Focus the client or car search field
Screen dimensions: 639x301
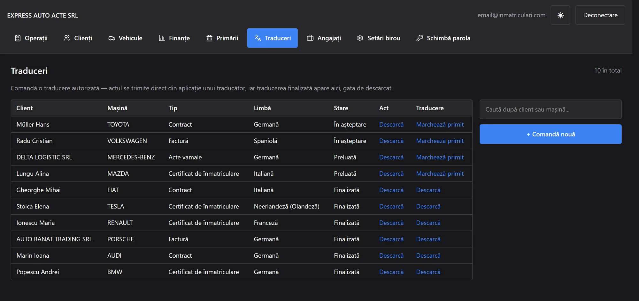click(550, 109)
